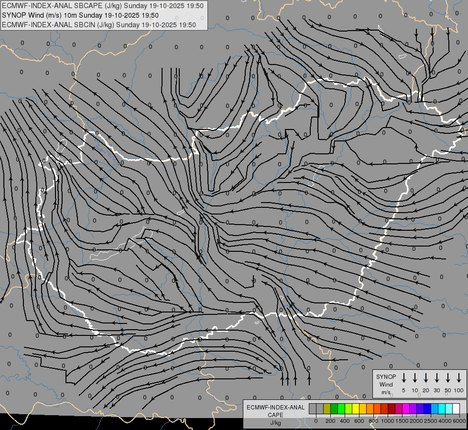
Task: Click 'ECMWF-INDEX-ANAL' in the CAPE legend
Action: tap(275, 408)
